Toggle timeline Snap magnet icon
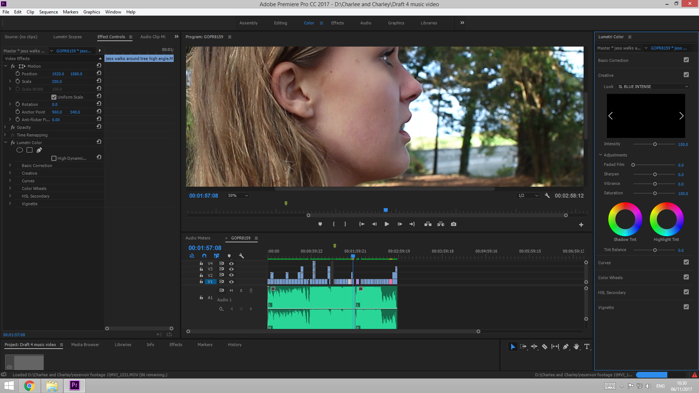The width and height of the screenshot is (699, 393). [x=204, y=256]
